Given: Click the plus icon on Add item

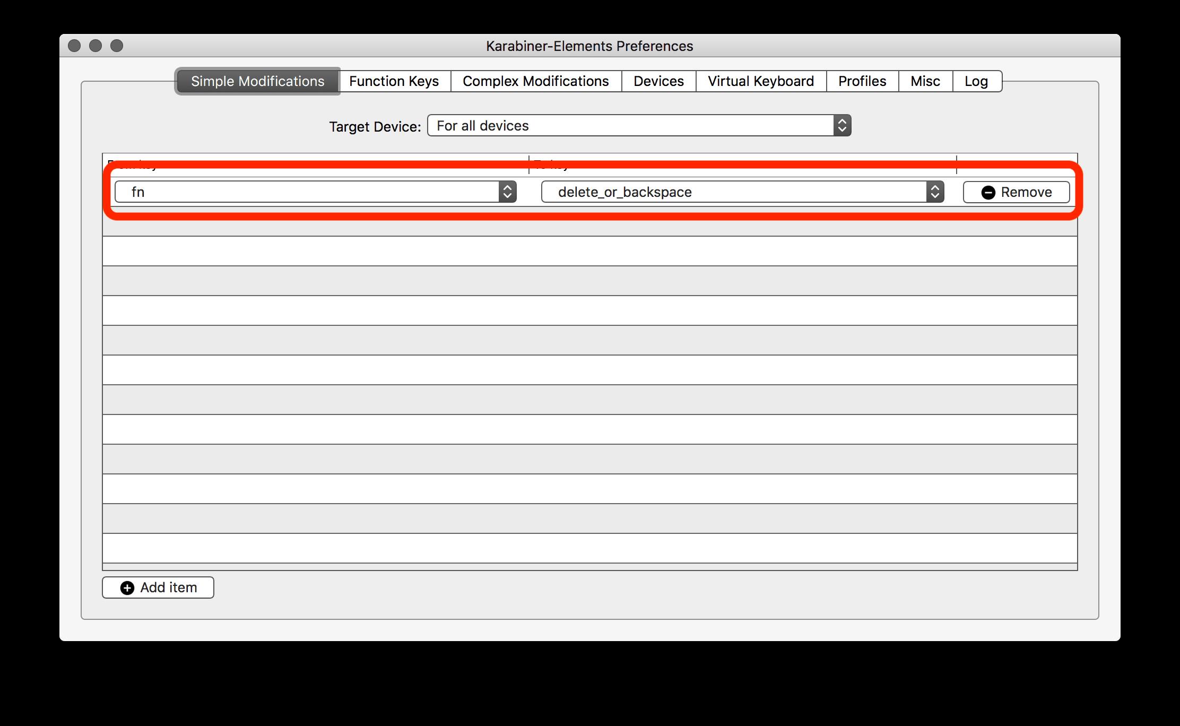Looking at the screenshot, I should 130,587.
